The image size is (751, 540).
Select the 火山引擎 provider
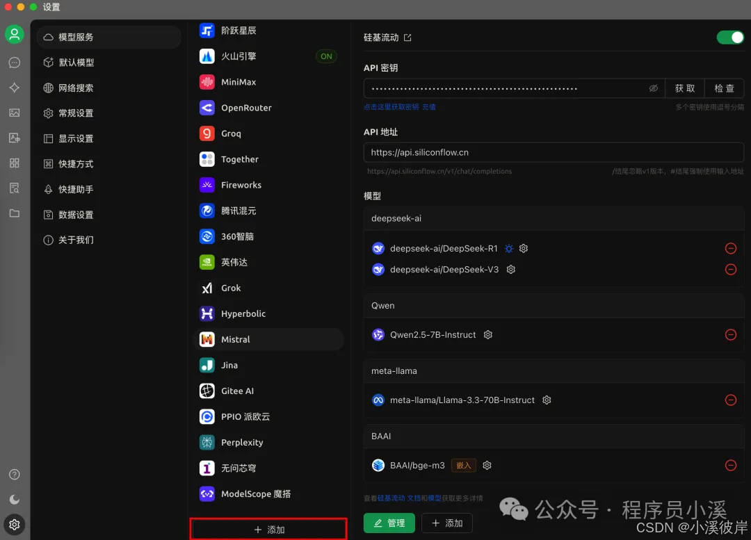[x=268, y=56]
